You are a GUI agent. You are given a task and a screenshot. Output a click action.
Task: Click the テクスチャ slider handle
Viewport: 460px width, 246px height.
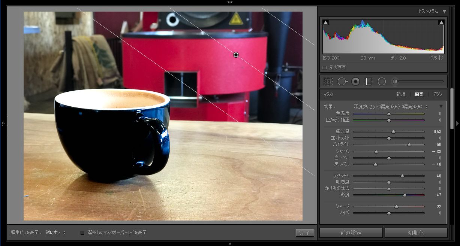click(x=402, y=176)
